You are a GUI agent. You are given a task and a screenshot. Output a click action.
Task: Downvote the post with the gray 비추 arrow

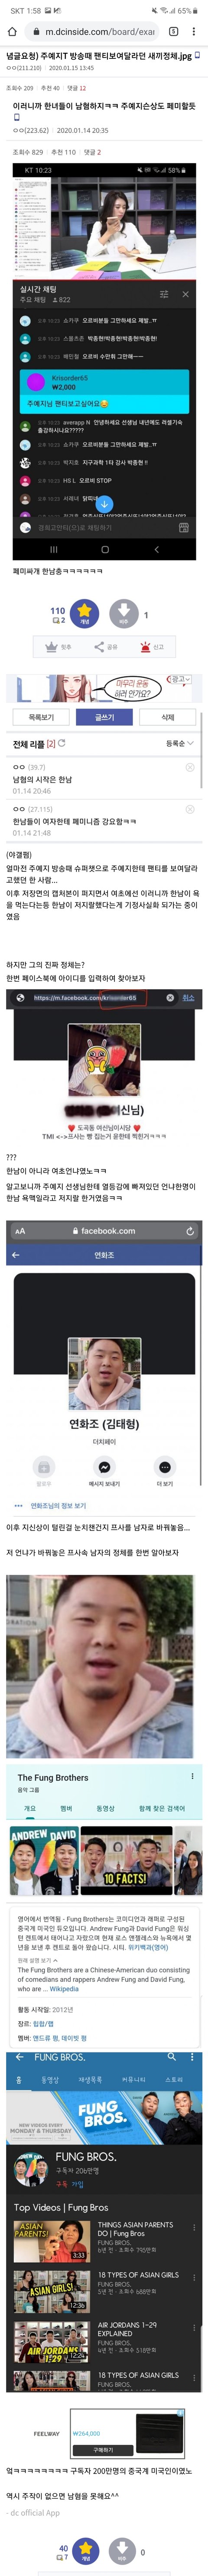click(123, 613)
